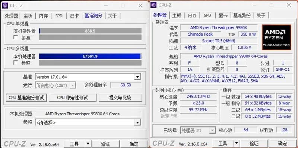Click 一级 数据 value 64 x 48 KBytes
The image size is (298, 148).
click(258, 96)
